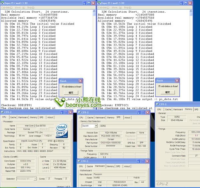Open the Calculate menu in the left Super PI
This screenshot has width=200, height=188.
tap(7, 8)
